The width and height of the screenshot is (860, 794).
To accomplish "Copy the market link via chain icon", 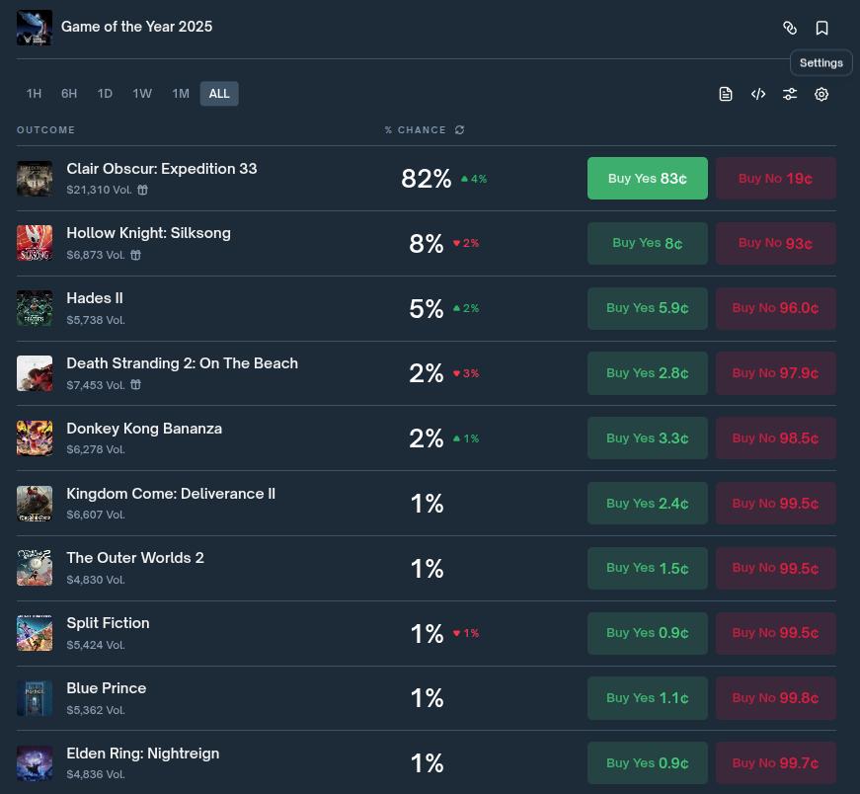I will click(790, 28).
